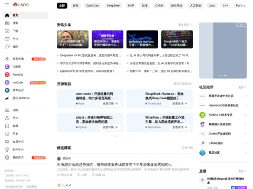The image size is (253, 189).
Task: Open the 首页 home icon
Action: click(x=7, y=15)
